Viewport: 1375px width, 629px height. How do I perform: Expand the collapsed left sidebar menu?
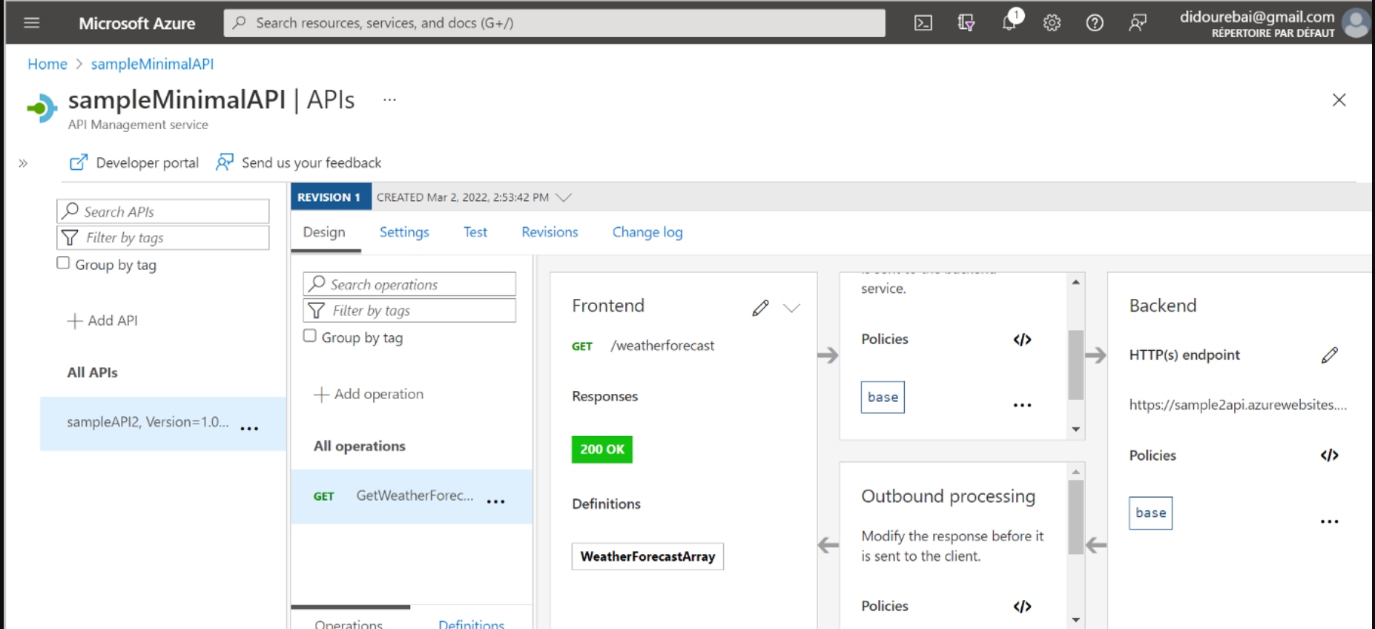23,163
